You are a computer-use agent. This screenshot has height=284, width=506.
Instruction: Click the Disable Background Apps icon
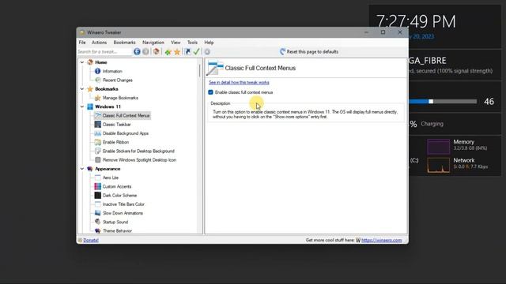click(98, 133)
